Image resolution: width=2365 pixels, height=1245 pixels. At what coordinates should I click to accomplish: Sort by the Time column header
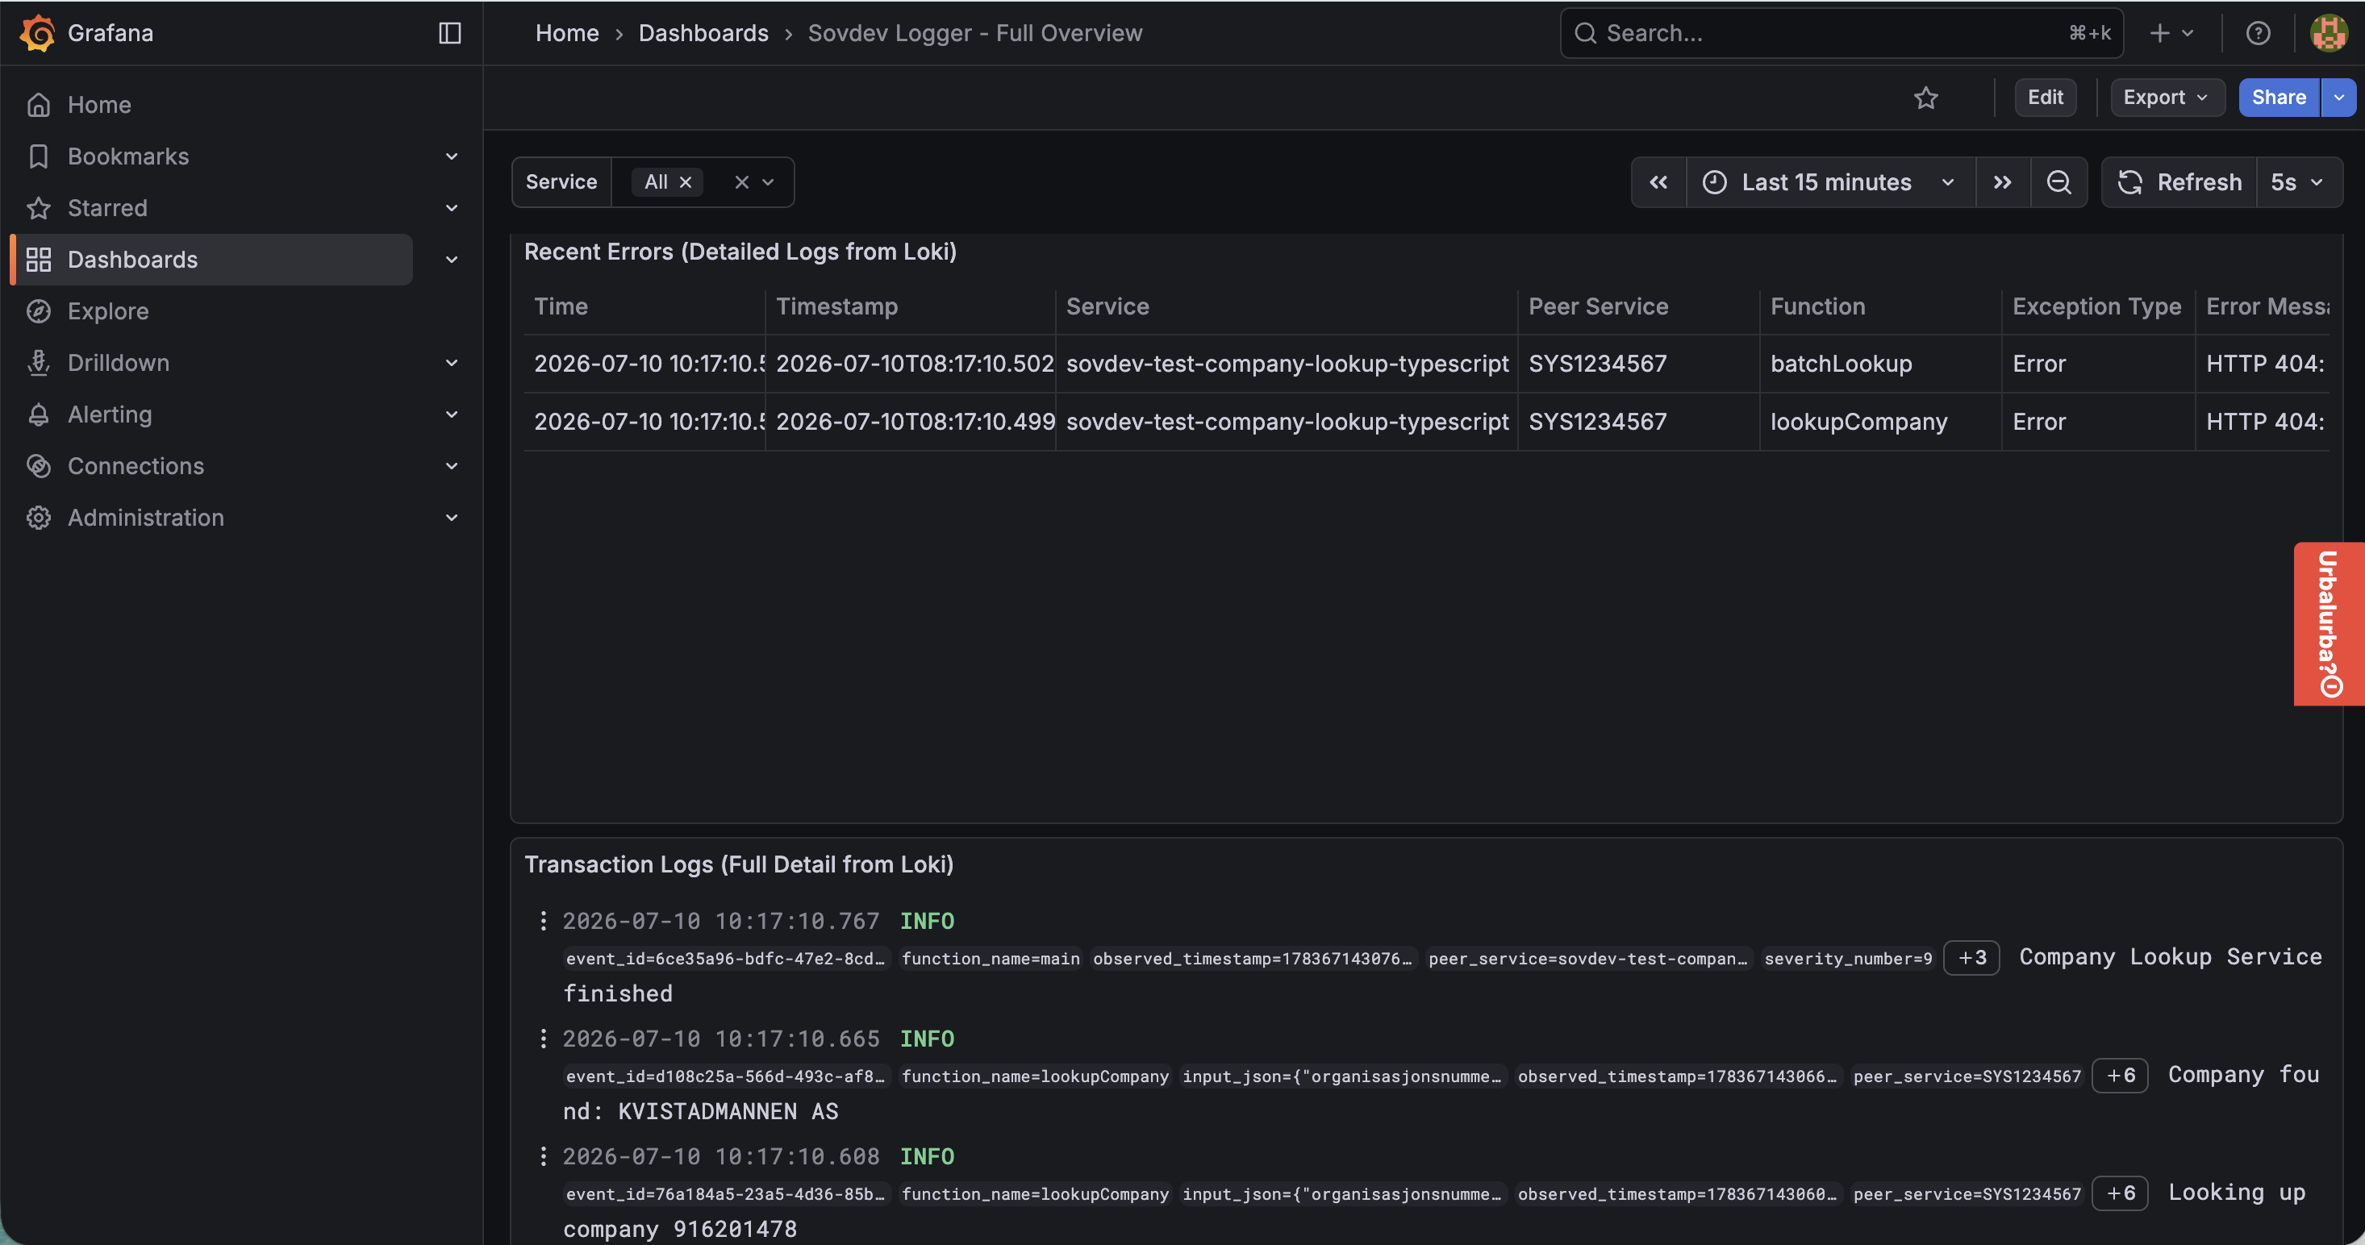560,306
